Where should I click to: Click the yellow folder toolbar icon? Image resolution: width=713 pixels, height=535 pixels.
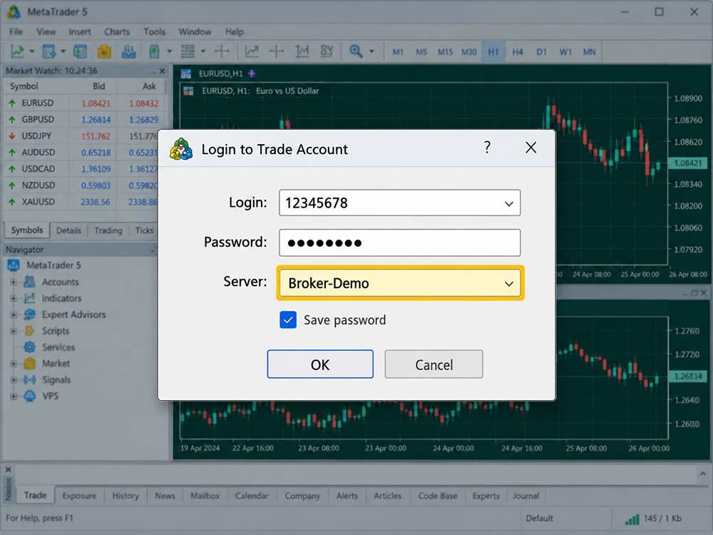tap(104, 51)
